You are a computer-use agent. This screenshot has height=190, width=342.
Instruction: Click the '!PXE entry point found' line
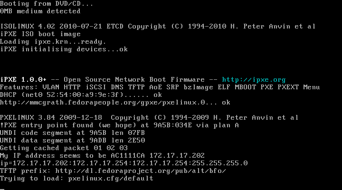pyautogui.click(x=119, y=125)
